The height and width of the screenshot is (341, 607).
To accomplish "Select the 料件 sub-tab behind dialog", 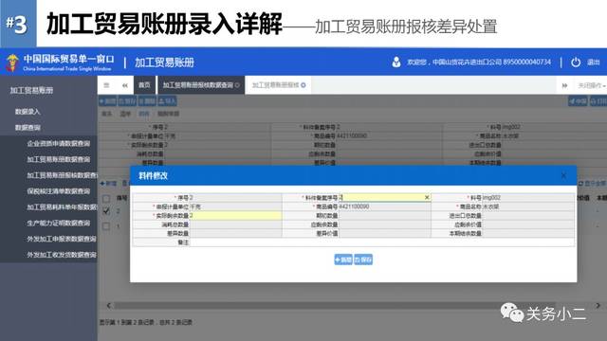I will tap(143, 114).
